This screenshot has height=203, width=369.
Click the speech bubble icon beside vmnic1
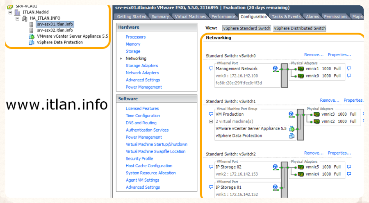click(x=349, y=69)
